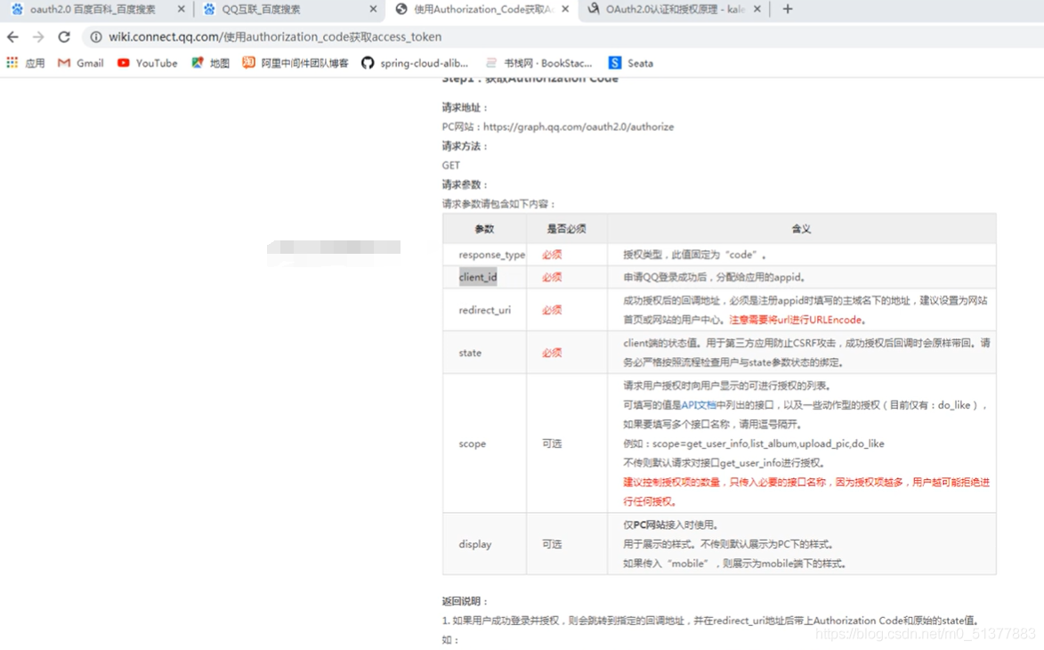Viewport: 1044px width, 650px height.
Task: Open the spring-cloud-alibaba GitHub bookmark
Action: [x=415, y=62]
